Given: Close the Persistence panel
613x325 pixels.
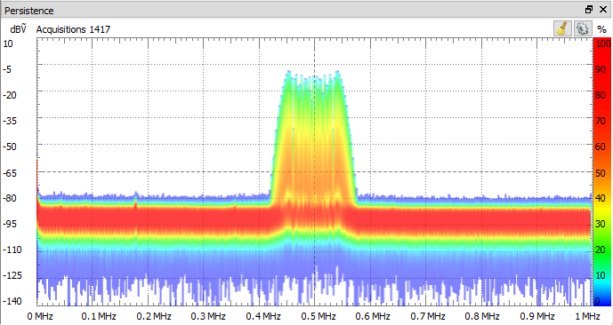Looking at the screenshot, I should point(603,10).
